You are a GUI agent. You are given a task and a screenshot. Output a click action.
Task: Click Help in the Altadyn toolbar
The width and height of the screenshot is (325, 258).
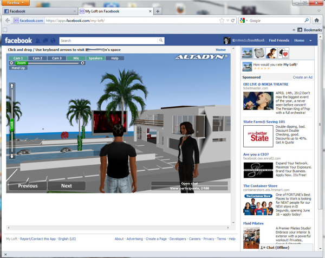click(115, 59)
